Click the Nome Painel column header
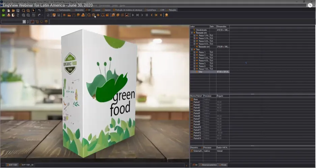This screenshot has height=168, width=316. [x=196, y=96]
